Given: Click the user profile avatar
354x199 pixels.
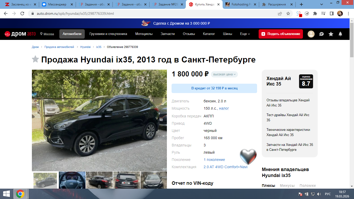Looking at the screenshot, I should pos(311,34).
